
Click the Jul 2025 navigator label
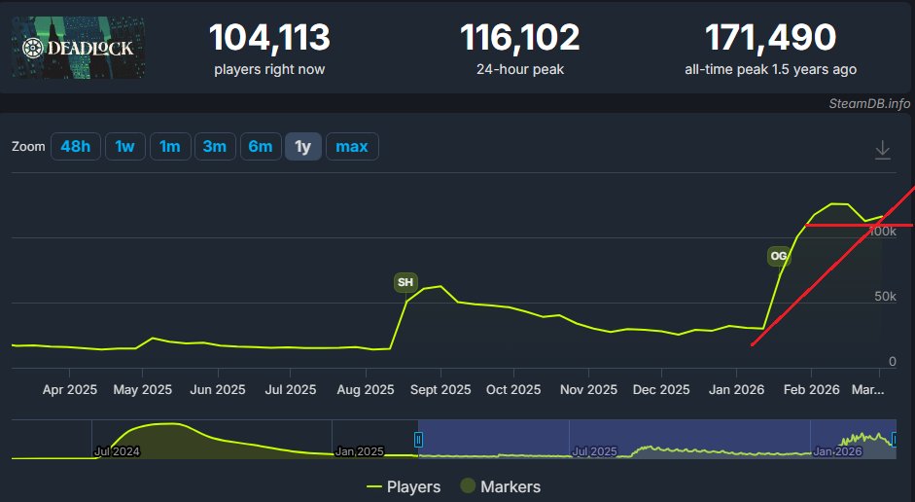coord(595,451)
